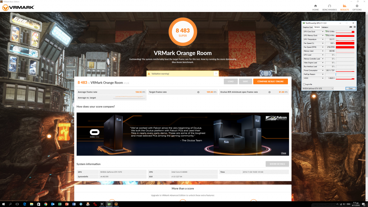Expand GPU Temperature sensor dropdown
Viewport: 368px width, 207px height.
click(322, 39)
